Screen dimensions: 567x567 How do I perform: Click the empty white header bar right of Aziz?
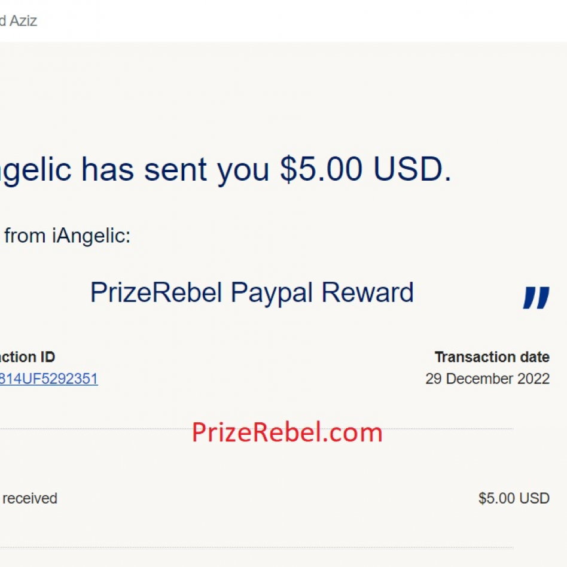pyautogui.click(x=299, y=21)
